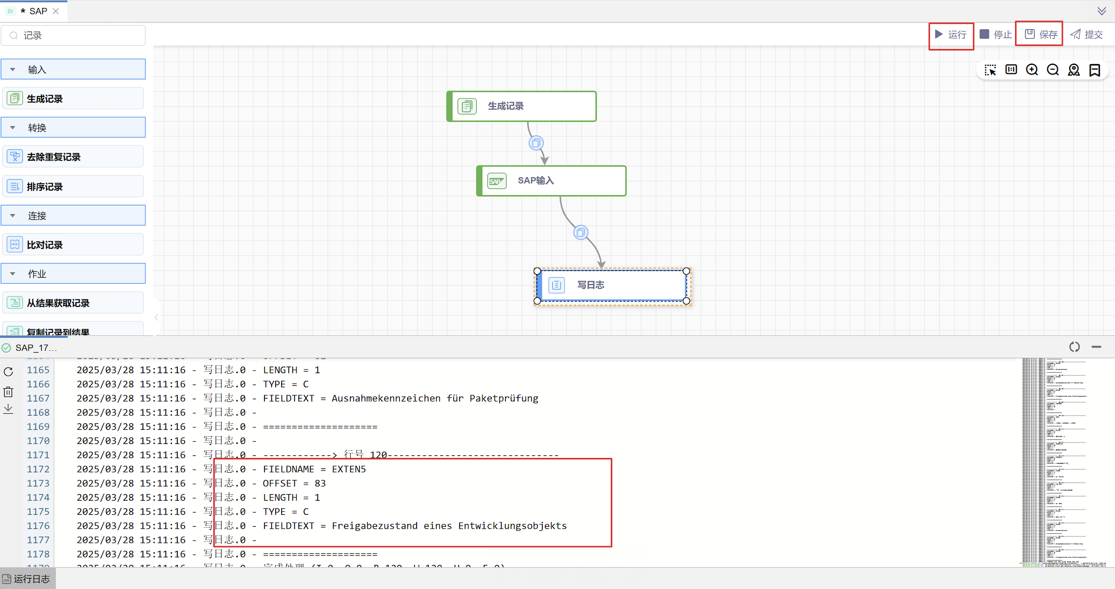
Task: Click the component search input field
Action: point(78,36)
